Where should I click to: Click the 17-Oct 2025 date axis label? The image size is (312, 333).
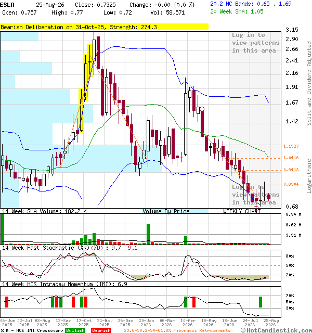tap(84, 323)
